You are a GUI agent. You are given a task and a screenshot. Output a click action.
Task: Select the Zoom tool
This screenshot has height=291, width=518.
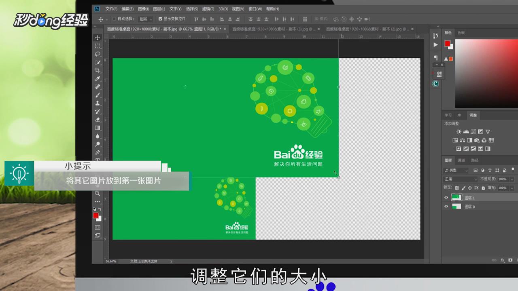(98, 194)
